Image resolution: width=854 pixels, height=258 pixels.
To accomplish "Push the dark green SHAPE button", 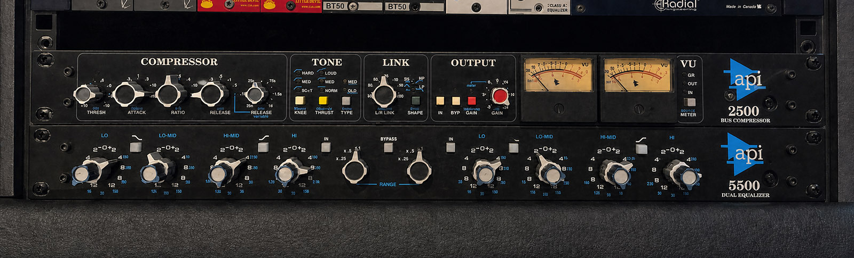I will 415,101.
